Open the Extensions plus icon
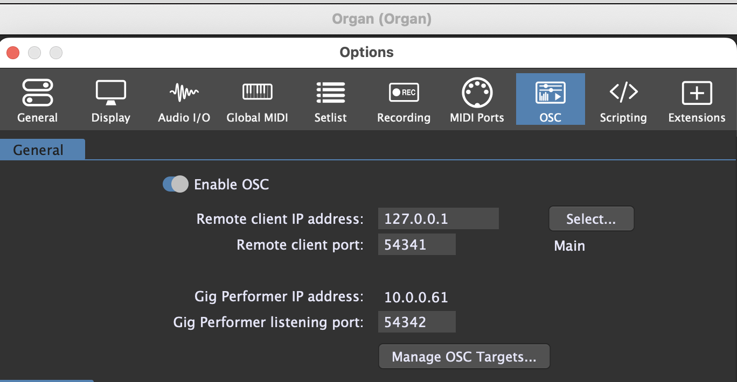Screen dimensions: 737x382 point(697,94)
